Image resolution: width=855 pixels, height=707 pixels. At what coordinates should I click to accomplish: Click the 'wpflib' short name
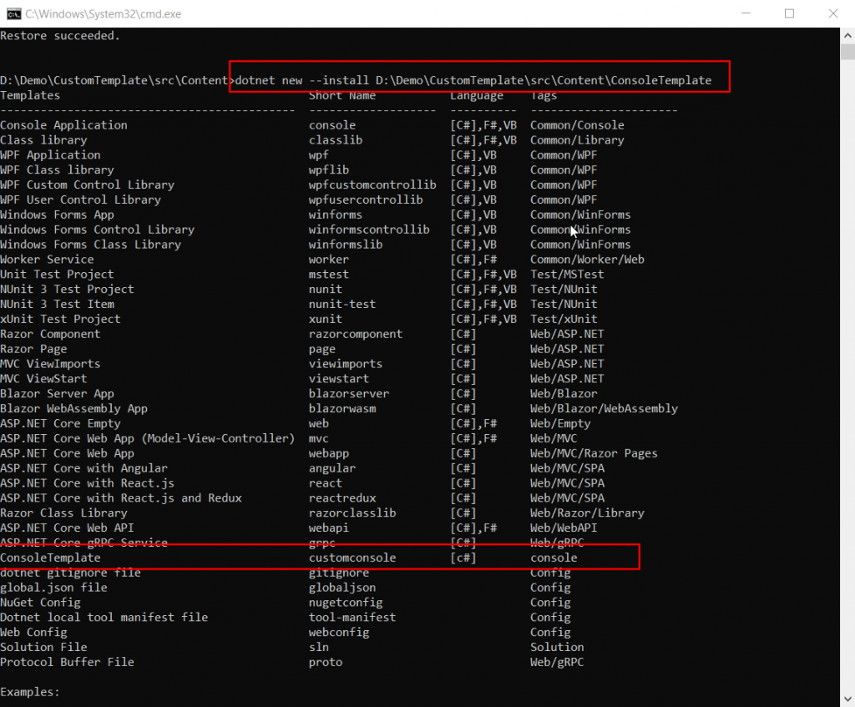click(x=329, y=170)
